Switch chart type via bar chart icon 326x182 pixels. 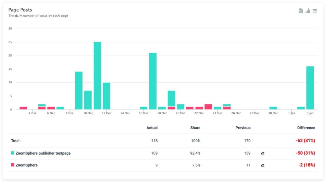pos(308,11)
